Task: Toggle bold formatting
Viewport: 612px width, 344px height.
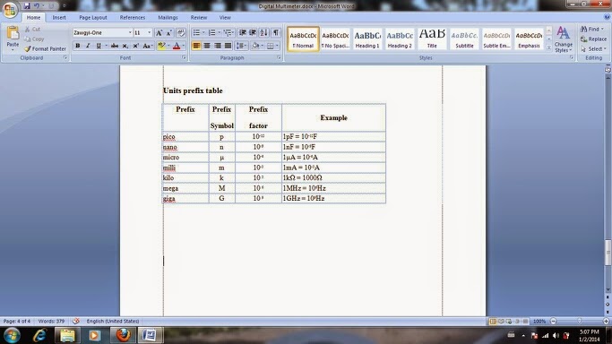Action: 78,46
